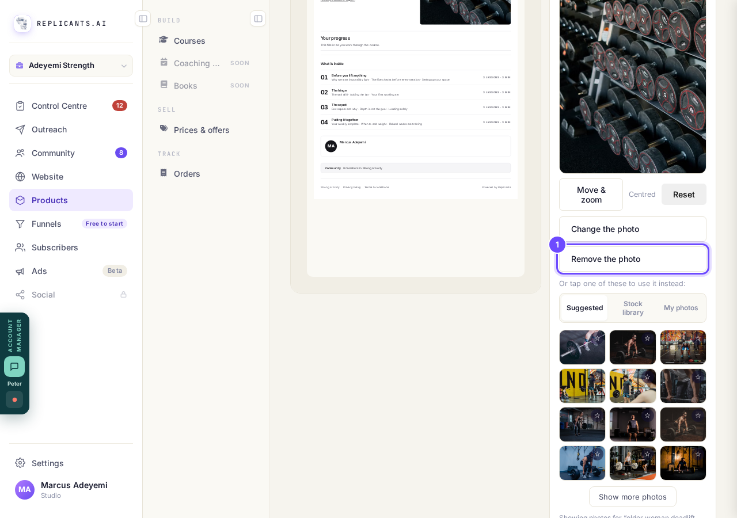Open the Coaching item in the Build menu
Screen dimensions: 737x518
click(x=206, y=63)
